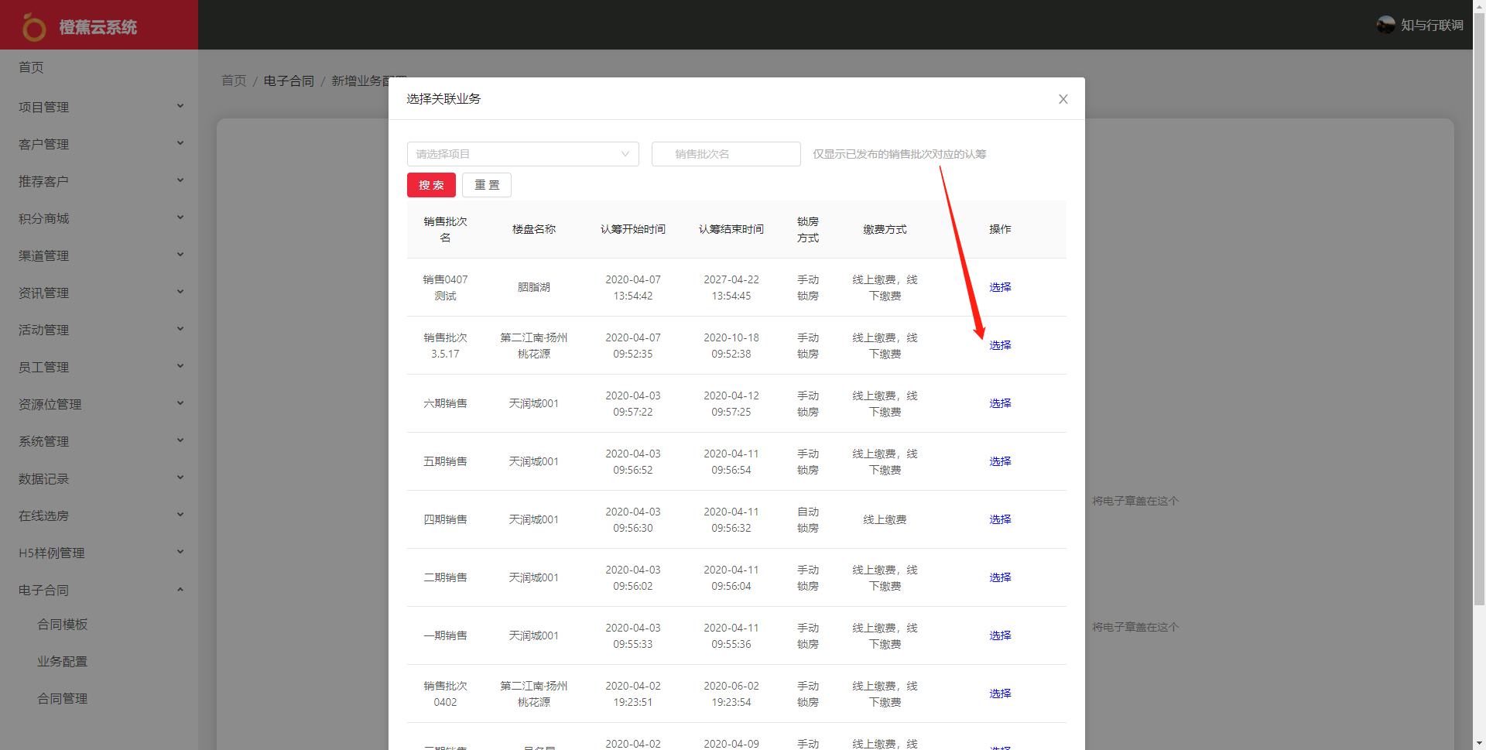Click the orange 橙蕉云系统 logo icon

click(34, 27)
